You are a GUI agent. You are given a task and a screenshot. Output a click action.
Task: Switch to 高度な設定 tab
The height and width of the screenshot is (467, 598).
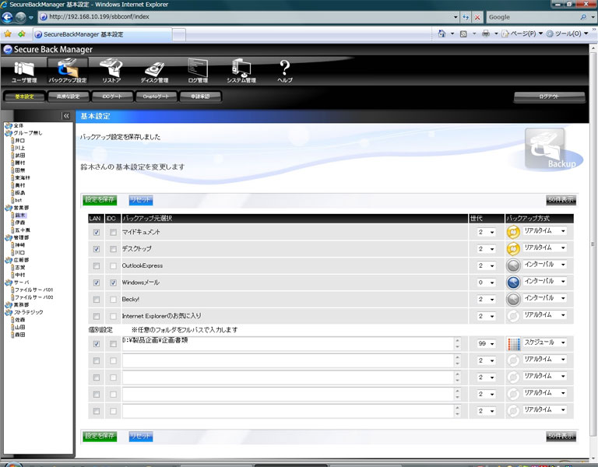(x=69, y=97)
